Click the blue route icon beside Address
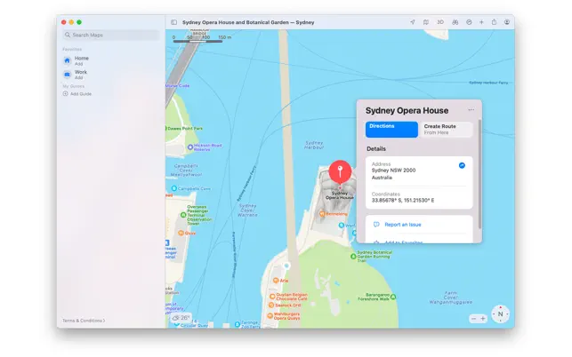Screen dimensions: 572x357 click(462, 165)
